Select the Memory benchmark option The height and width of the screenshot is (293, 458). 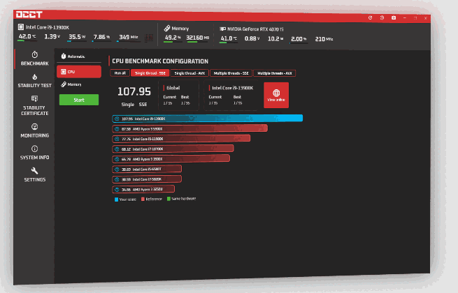(x=78, y=84)
